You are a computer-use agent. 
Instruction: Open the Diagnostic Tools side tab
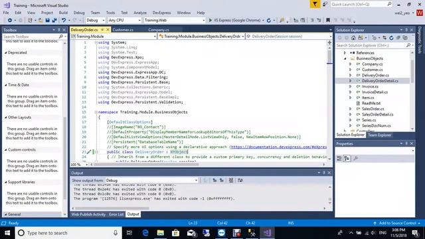[x=420, y=40]
